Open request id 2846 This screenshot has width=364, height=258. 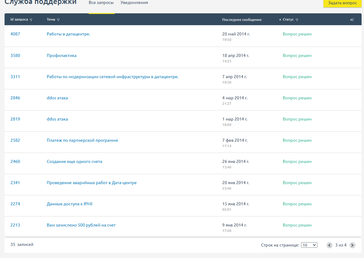15,98
